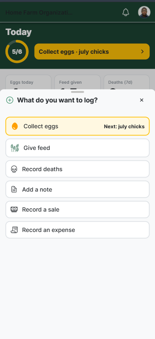Click the orange egg icon

[15, 126]
